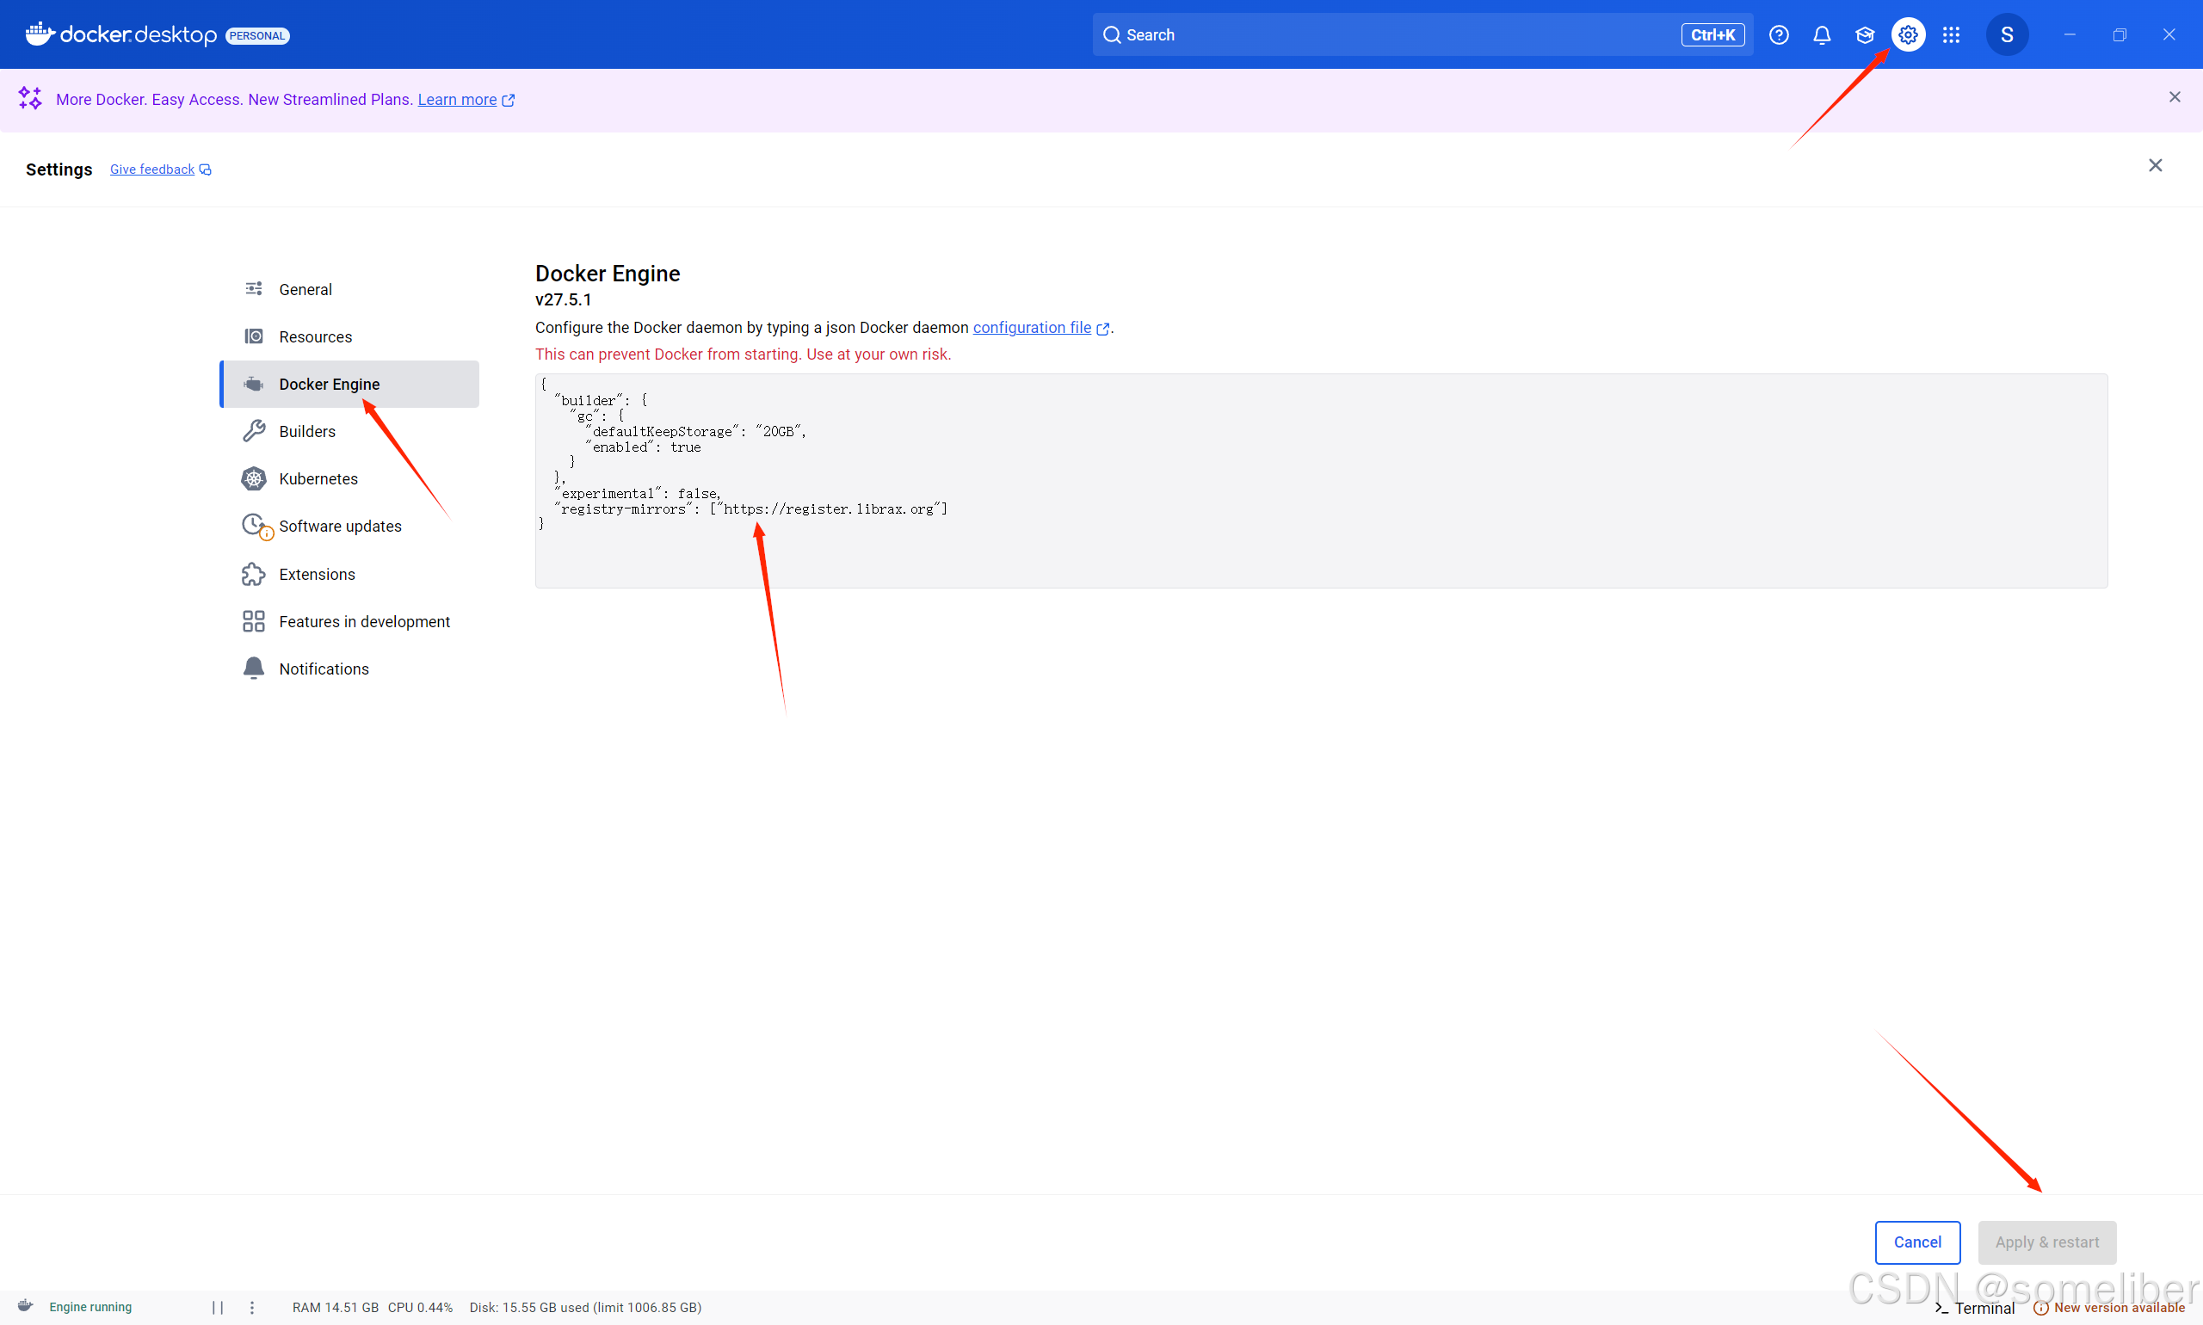Click the General sliders icon
Viewport: 2203px width, 1325px height.
(254, 288)
